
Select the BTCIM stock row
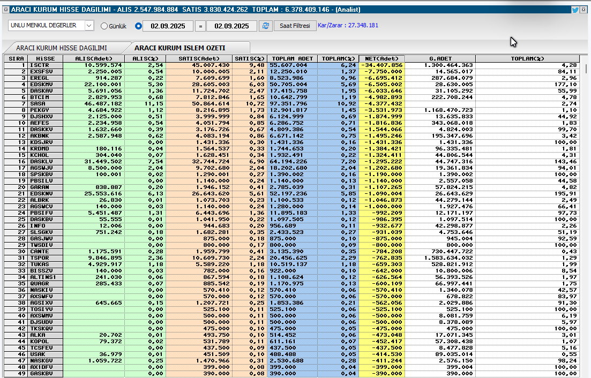[291, 97]
